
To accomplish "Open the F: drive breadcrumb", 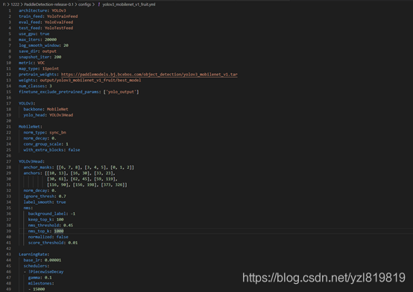I will pyautogui.click(x=4, y=4).
